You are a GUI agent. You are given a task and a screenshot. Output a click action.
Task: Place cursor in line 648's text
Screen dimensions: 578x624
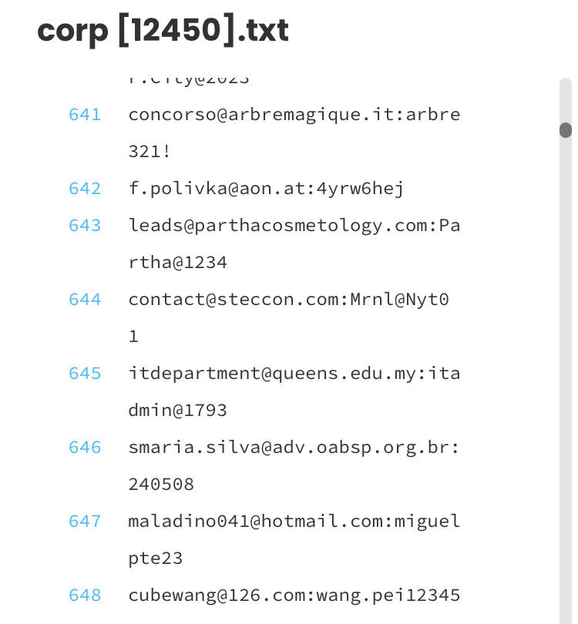pos(294,595)
